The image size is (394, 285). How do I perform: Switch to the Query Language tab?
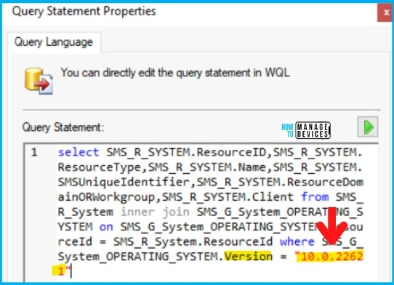(54, 42)
